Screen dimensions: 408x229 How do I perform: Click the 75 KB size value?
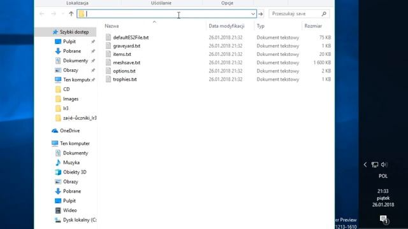[x=325, y=38]
